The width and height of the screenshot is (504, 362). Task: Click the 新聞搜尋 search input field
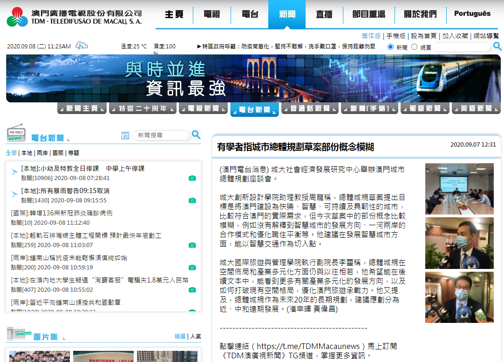tap(161, 135)
